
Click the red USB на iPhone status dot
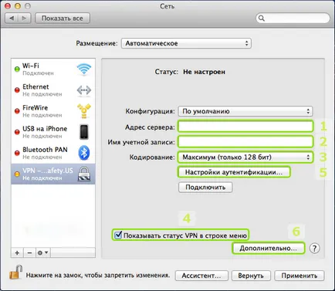point(17,132)
